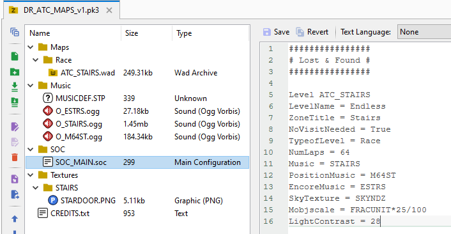Click the LightContrast = 28 line

[335, 221]
